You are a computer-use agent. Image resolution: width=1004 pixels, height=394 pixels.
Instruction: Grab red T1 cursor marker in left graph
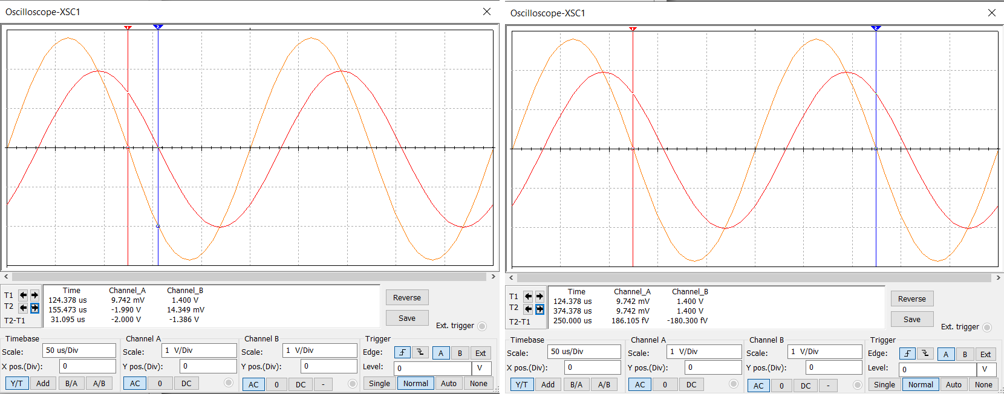[128, 28]
